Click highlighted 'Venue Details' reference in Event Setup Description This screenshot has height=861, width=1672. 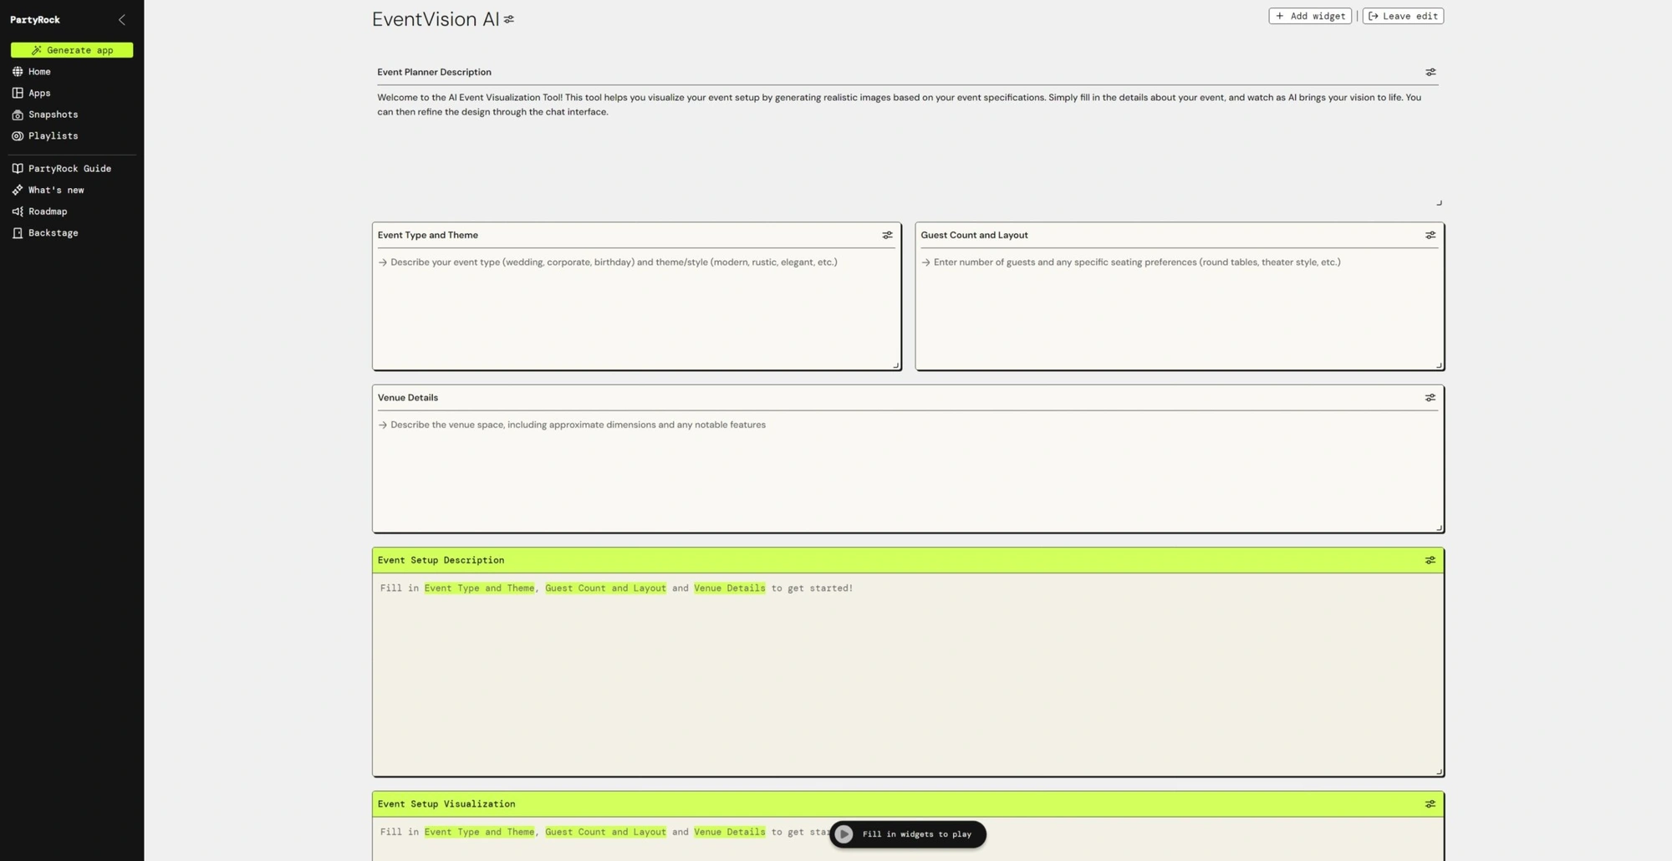click(729, 588)
